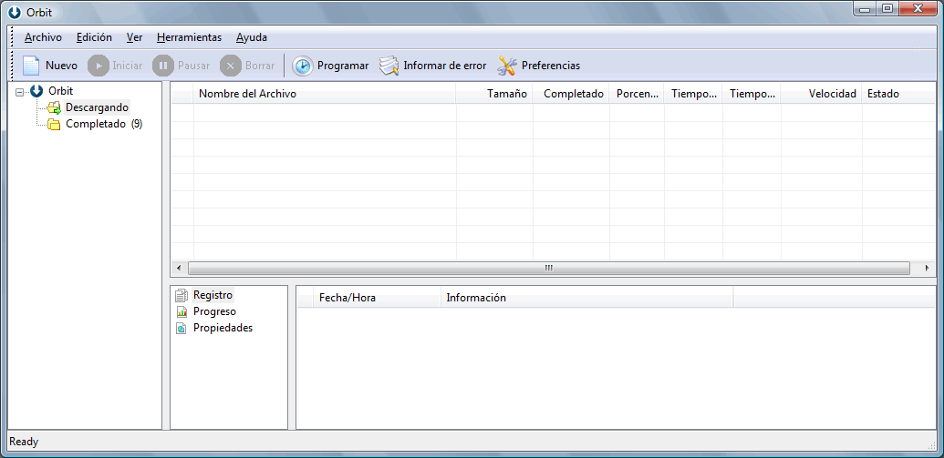Screen dimensions: 944x458
Task: Click the Fecha/Hora column header
Action: point(377,298)
